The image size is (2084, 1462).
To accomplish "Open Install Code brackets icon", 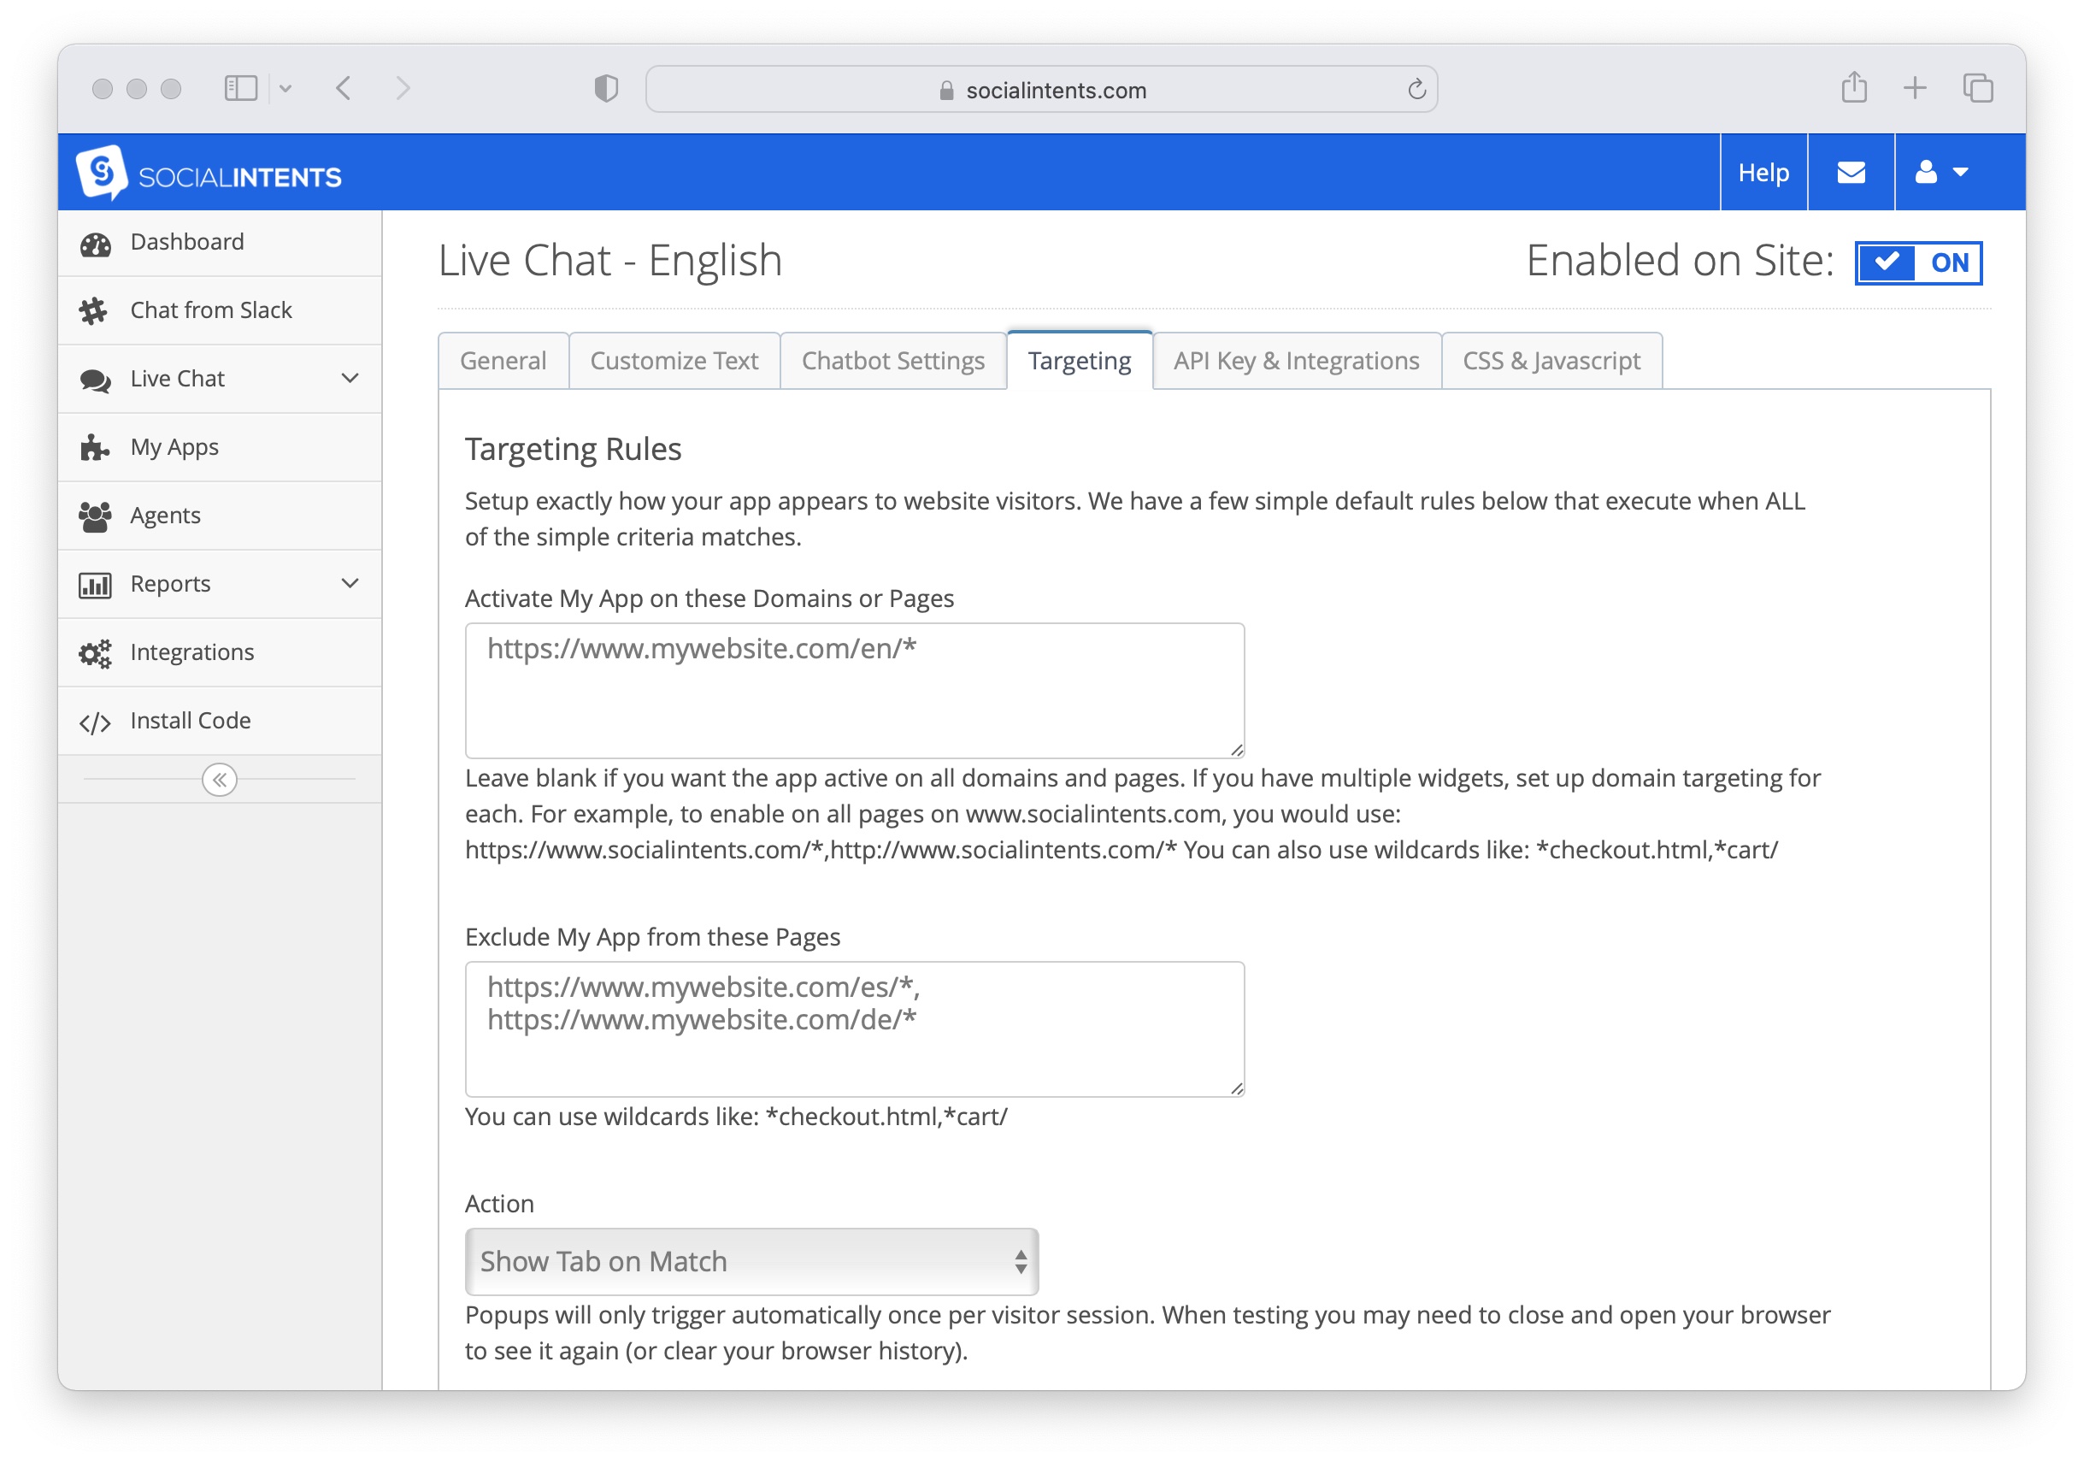I will 94,722.
